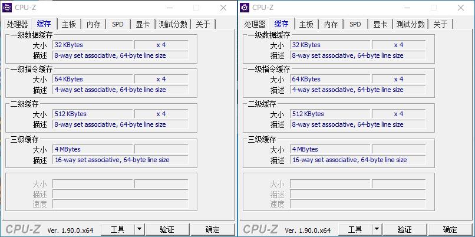Click the 工具 button in left window
Screen dimensions: 475x237
[117, 230]
